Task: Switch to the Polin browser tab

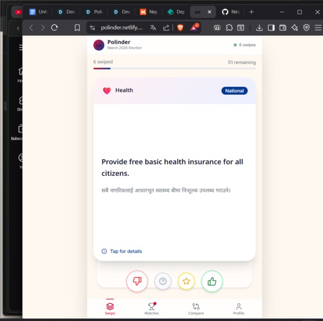Action: [x=94, y=12]
